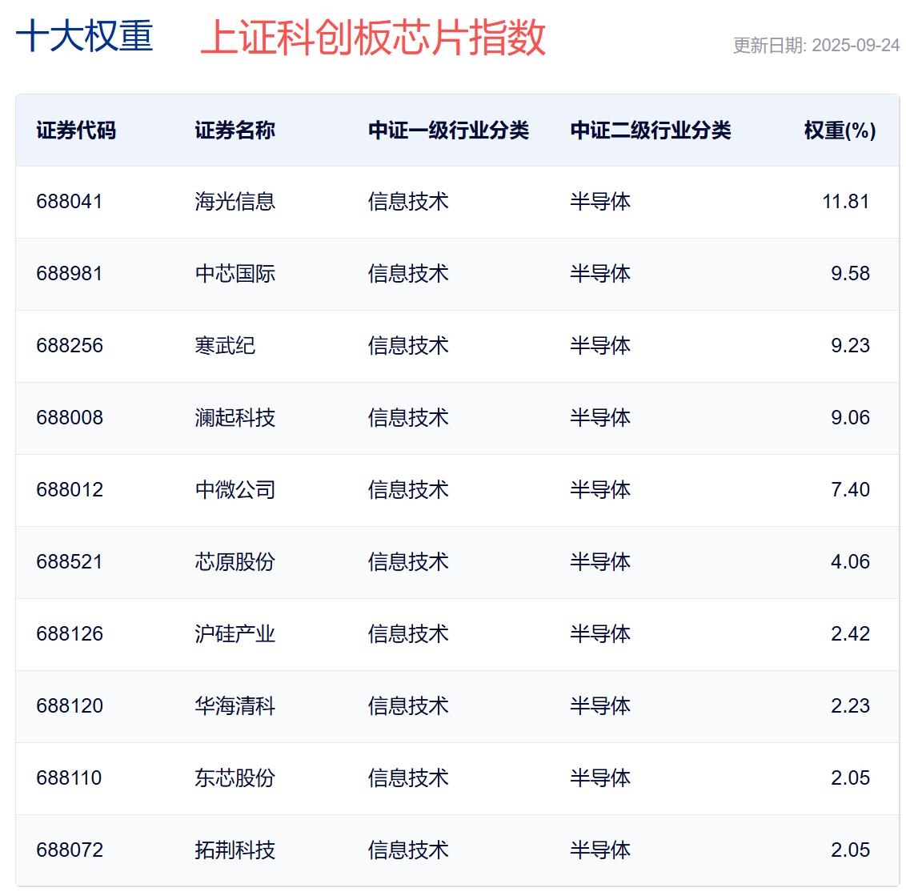Click the name 华海清科
This screenshot has height=892, width=906.
(235, 706)
